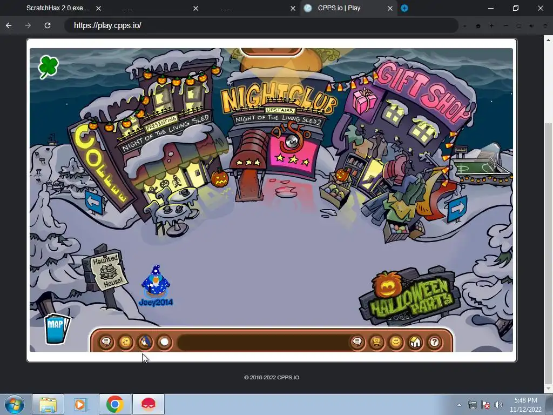
Task: Click the network tray icon
Action: pos(472,405)
